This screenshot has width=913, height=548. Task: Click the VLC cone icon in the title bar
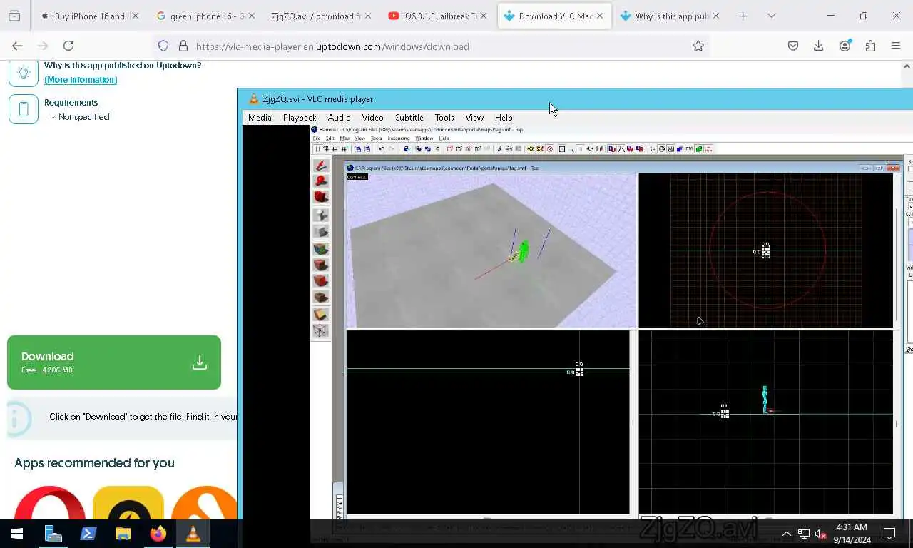pos(253,99)
